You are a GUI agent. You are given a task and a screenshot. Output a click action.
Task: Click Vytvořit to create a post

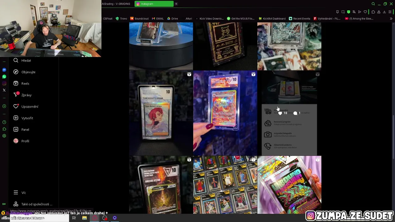(x=23, y=118)
